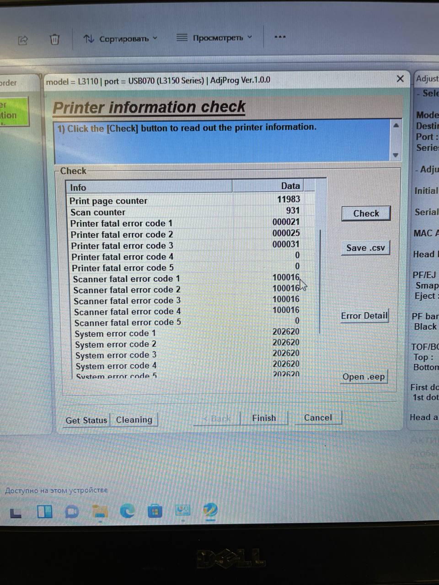Open the Сортировать sort dropdown

pyautogui.click(x=121, y=38)
